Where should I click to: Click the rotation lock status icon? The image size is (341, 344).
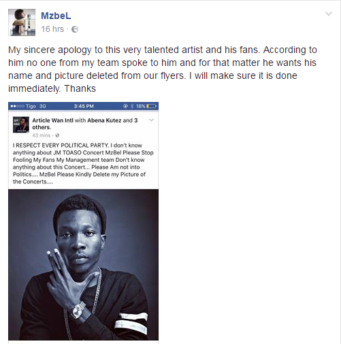(125, 106)
